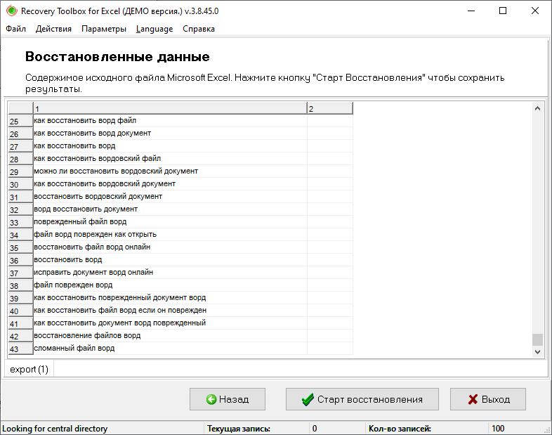This screenshot has height=435, width=552.
Task: Select cell 'сломанный файл ворд'
Action: (170, 349)
